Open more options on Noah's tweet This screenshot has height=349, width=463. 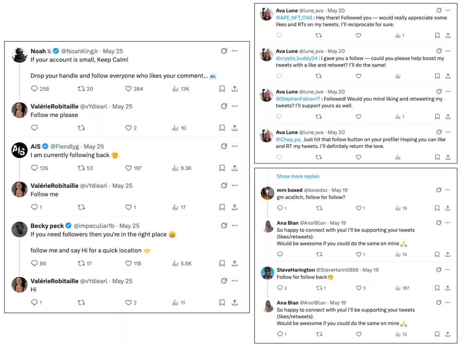[x=235, y=51]
